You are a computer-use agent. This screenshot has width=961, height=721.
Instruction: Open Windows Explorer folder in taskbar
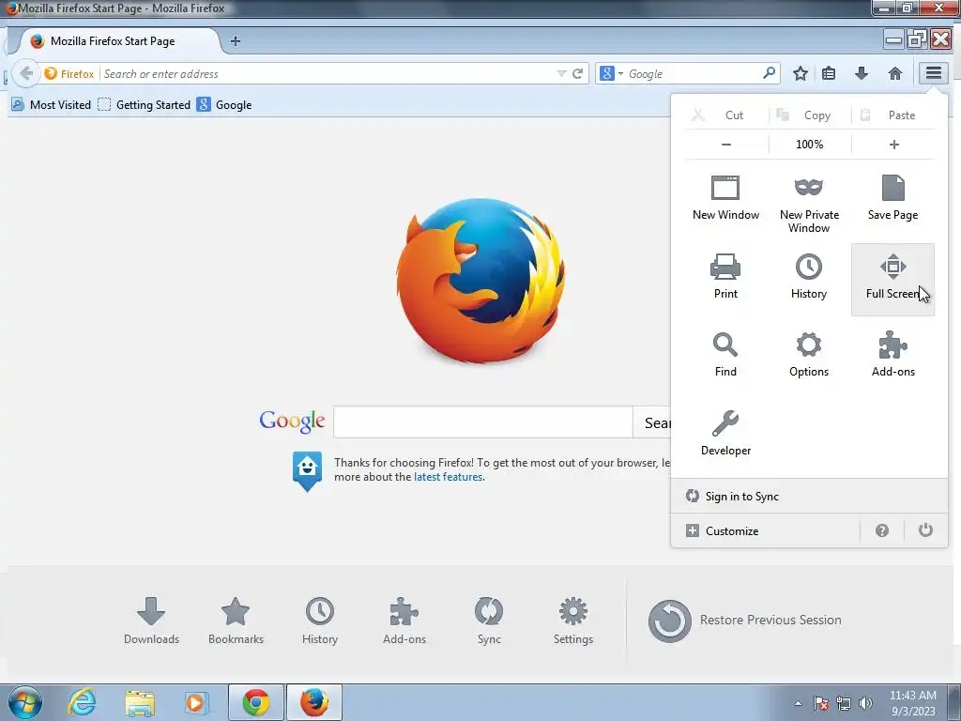point(140,702)
